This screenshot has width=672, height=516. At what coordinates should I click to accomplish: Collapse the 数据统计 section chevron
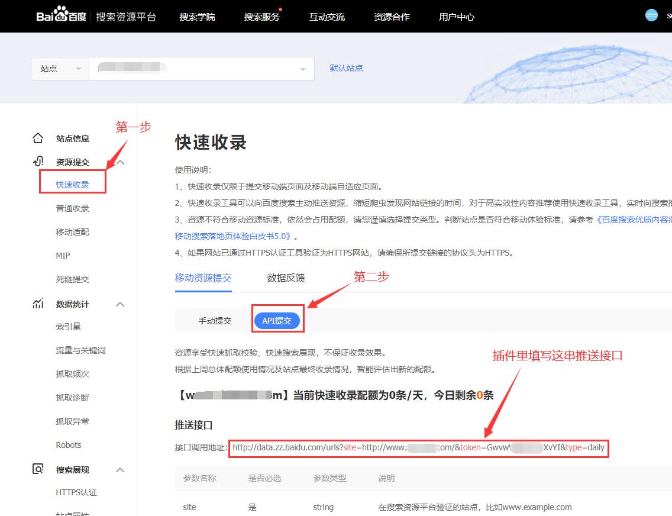(x=121, y=304)
